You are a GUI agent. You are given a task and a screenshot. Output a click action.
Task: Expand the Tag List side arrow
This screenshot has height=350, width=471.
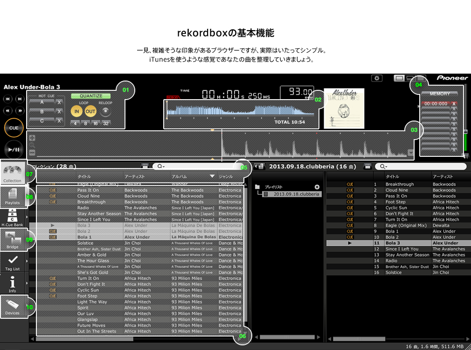(x=27, y=261)
